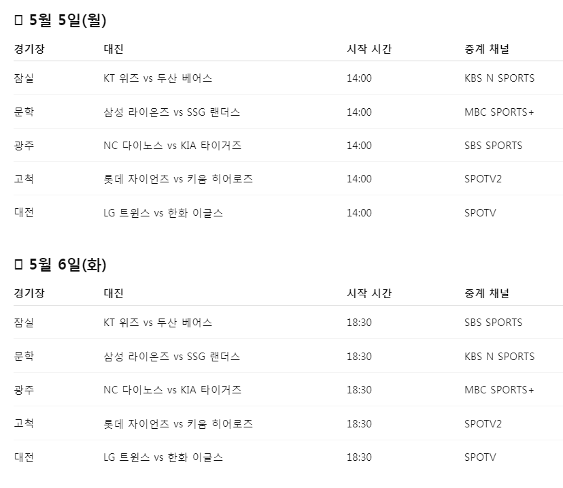The height and width of the screenshot is (488, 563).
Task: Click the 경기장 column header in May 5 table
Action: (29, 48)
